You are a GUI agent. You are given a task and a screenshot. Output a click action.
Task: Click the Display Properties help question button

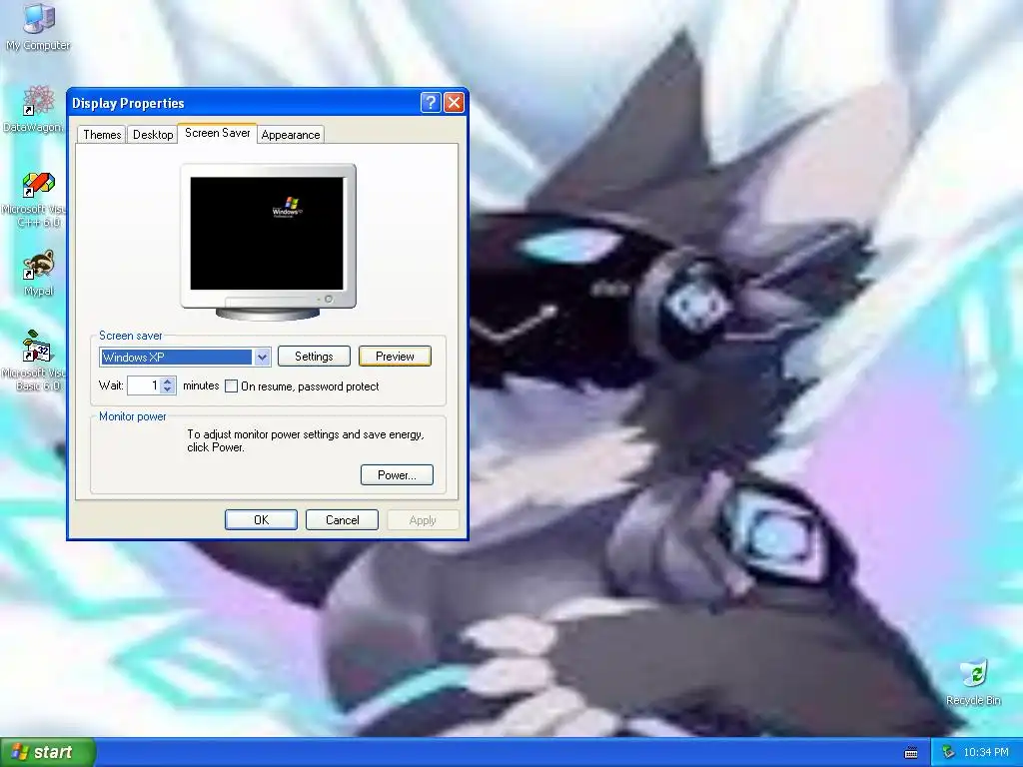[431, 103]
